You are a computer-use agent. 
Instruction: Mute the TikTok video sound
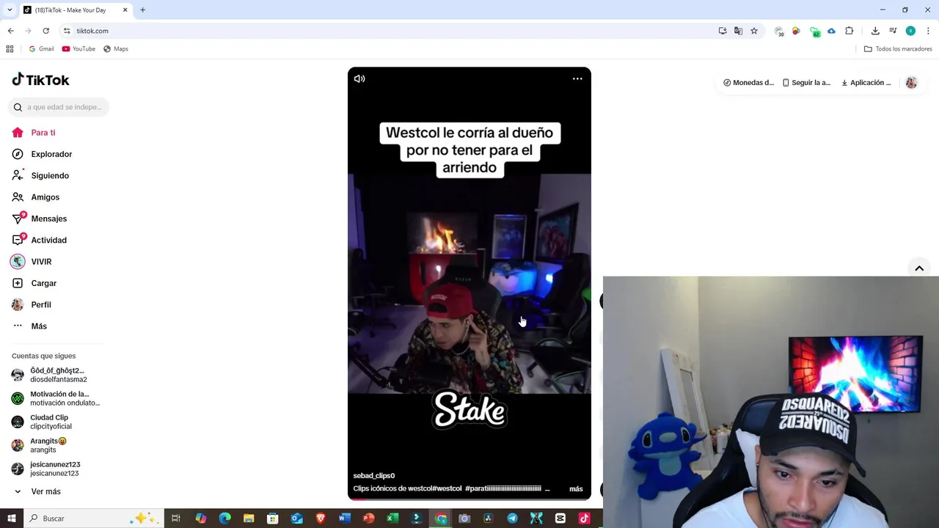click(359, 78)
